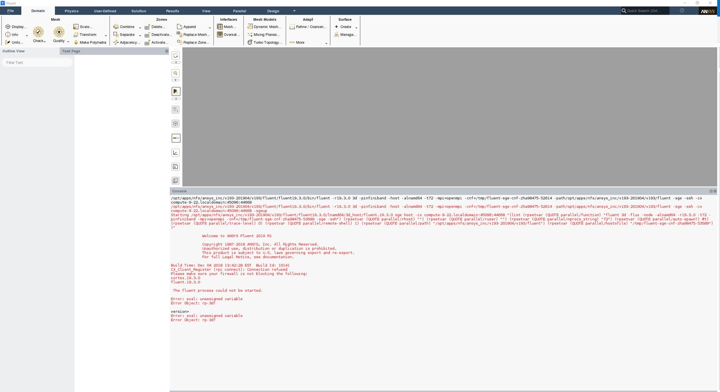This screenshot has height=392, width=720.
Task: Click the mesh Info button
Action: [12, 34]
